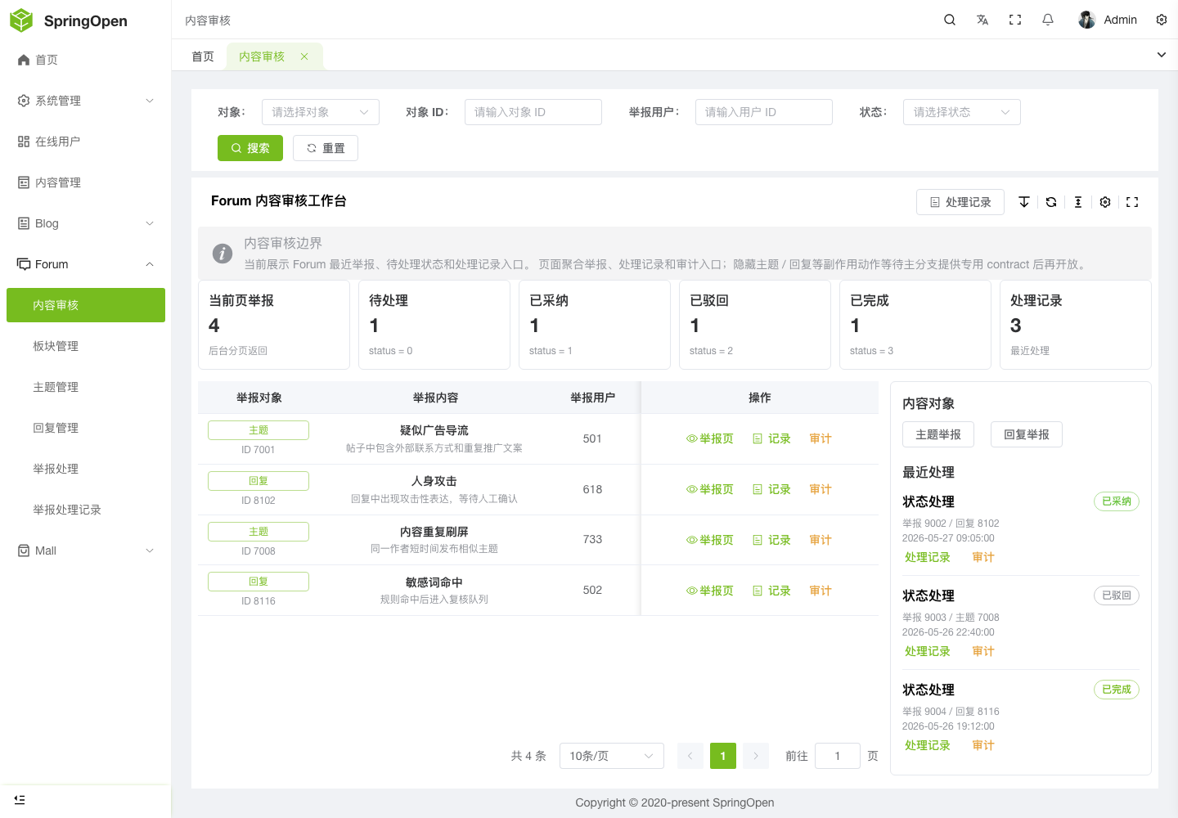1178x818 pixels.
Task: Open 记录 for the 人身攻击 row
Action: pos(771,489)
